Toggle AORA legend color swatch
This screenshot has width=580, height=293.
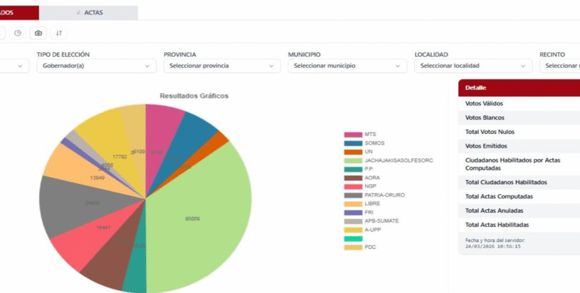[x=353, y=178]
